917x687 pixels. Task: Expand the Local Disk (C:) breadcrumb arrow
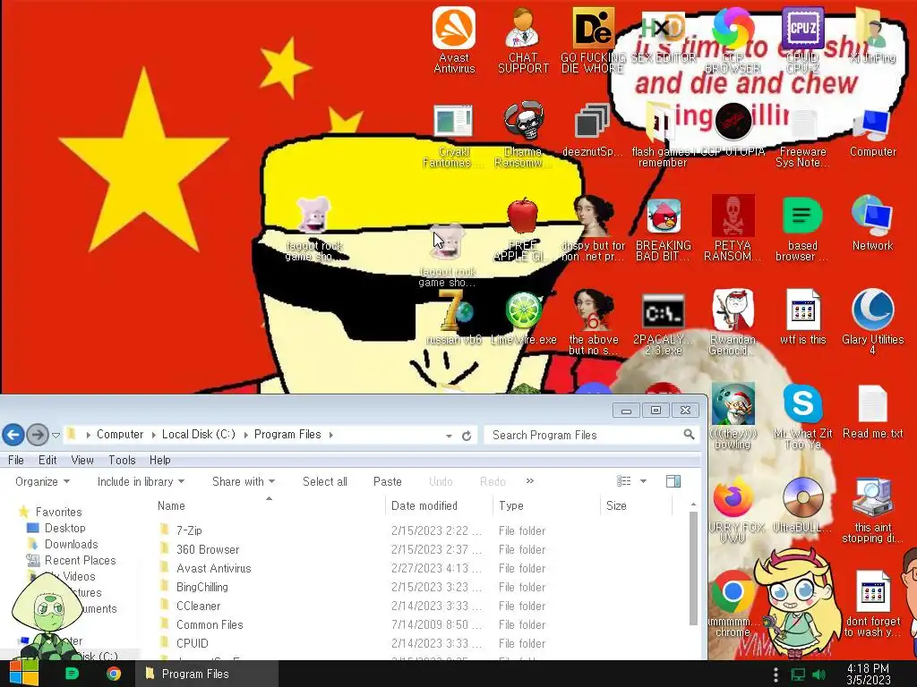pos(245,435)
